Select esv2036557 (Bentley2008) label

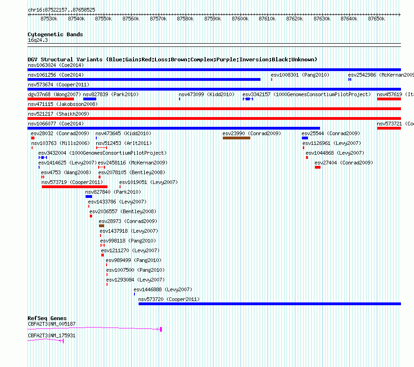pos(123,211)
